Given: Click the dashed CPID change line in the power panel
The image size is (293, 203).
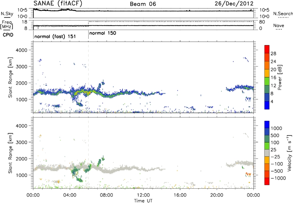Looking at the screenshot, I should 88,77.
